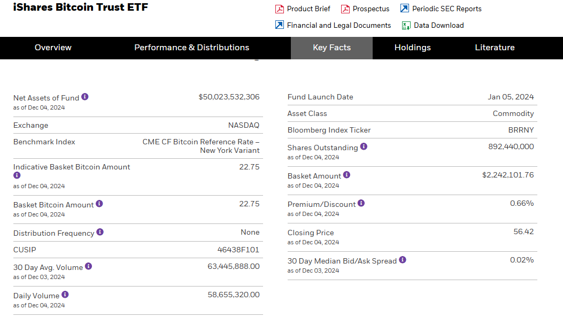
Task: Open the Literature tab
Action: (x=495, y=48)
